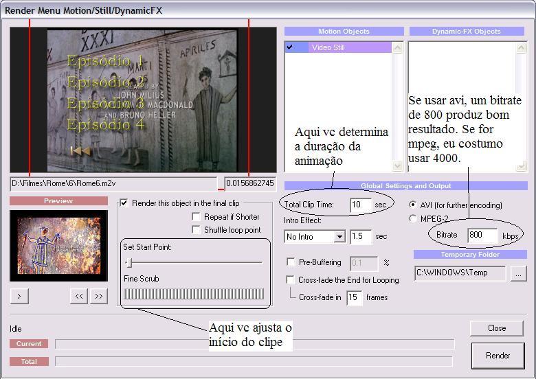Screen dimensions: 536x379
Task: Click the Fine Scrub bar
Action: point(194,294)
